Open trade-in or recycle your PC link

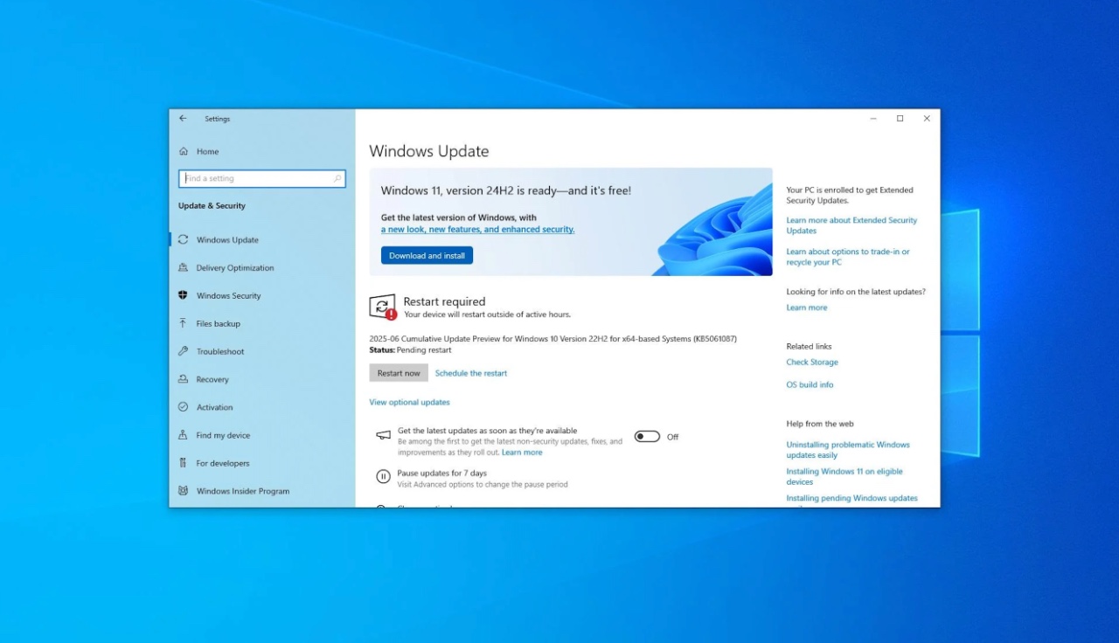(848, 257)
